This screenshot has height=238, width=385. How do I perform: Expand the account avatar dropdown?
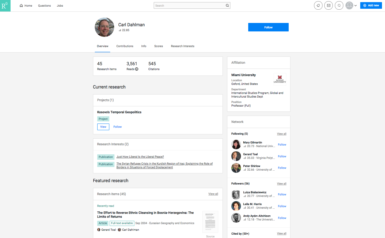pyautogui.click(x=351, y=5)
